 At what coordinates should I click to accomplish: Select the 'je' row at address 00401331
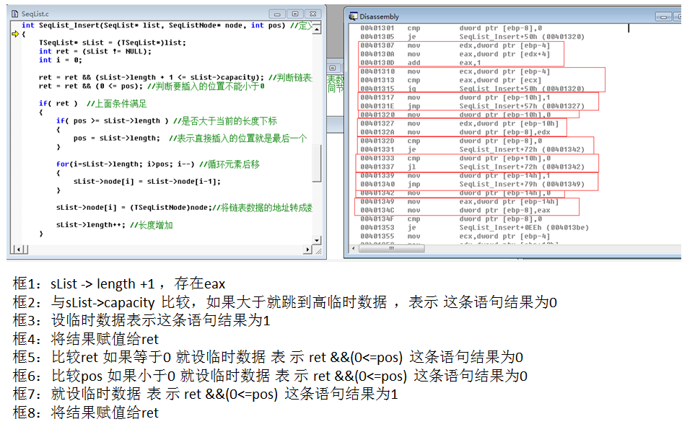pos(473,149)
